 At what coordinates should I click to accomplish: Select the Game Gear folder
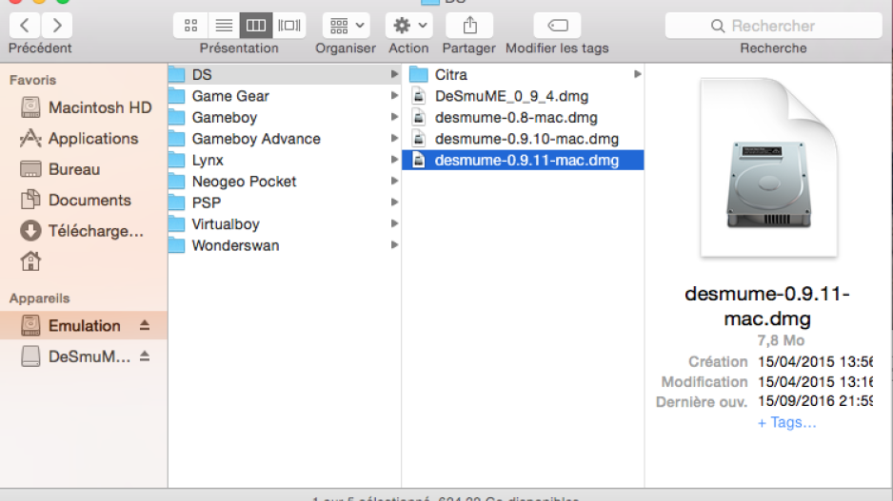[x=285, y=96]
